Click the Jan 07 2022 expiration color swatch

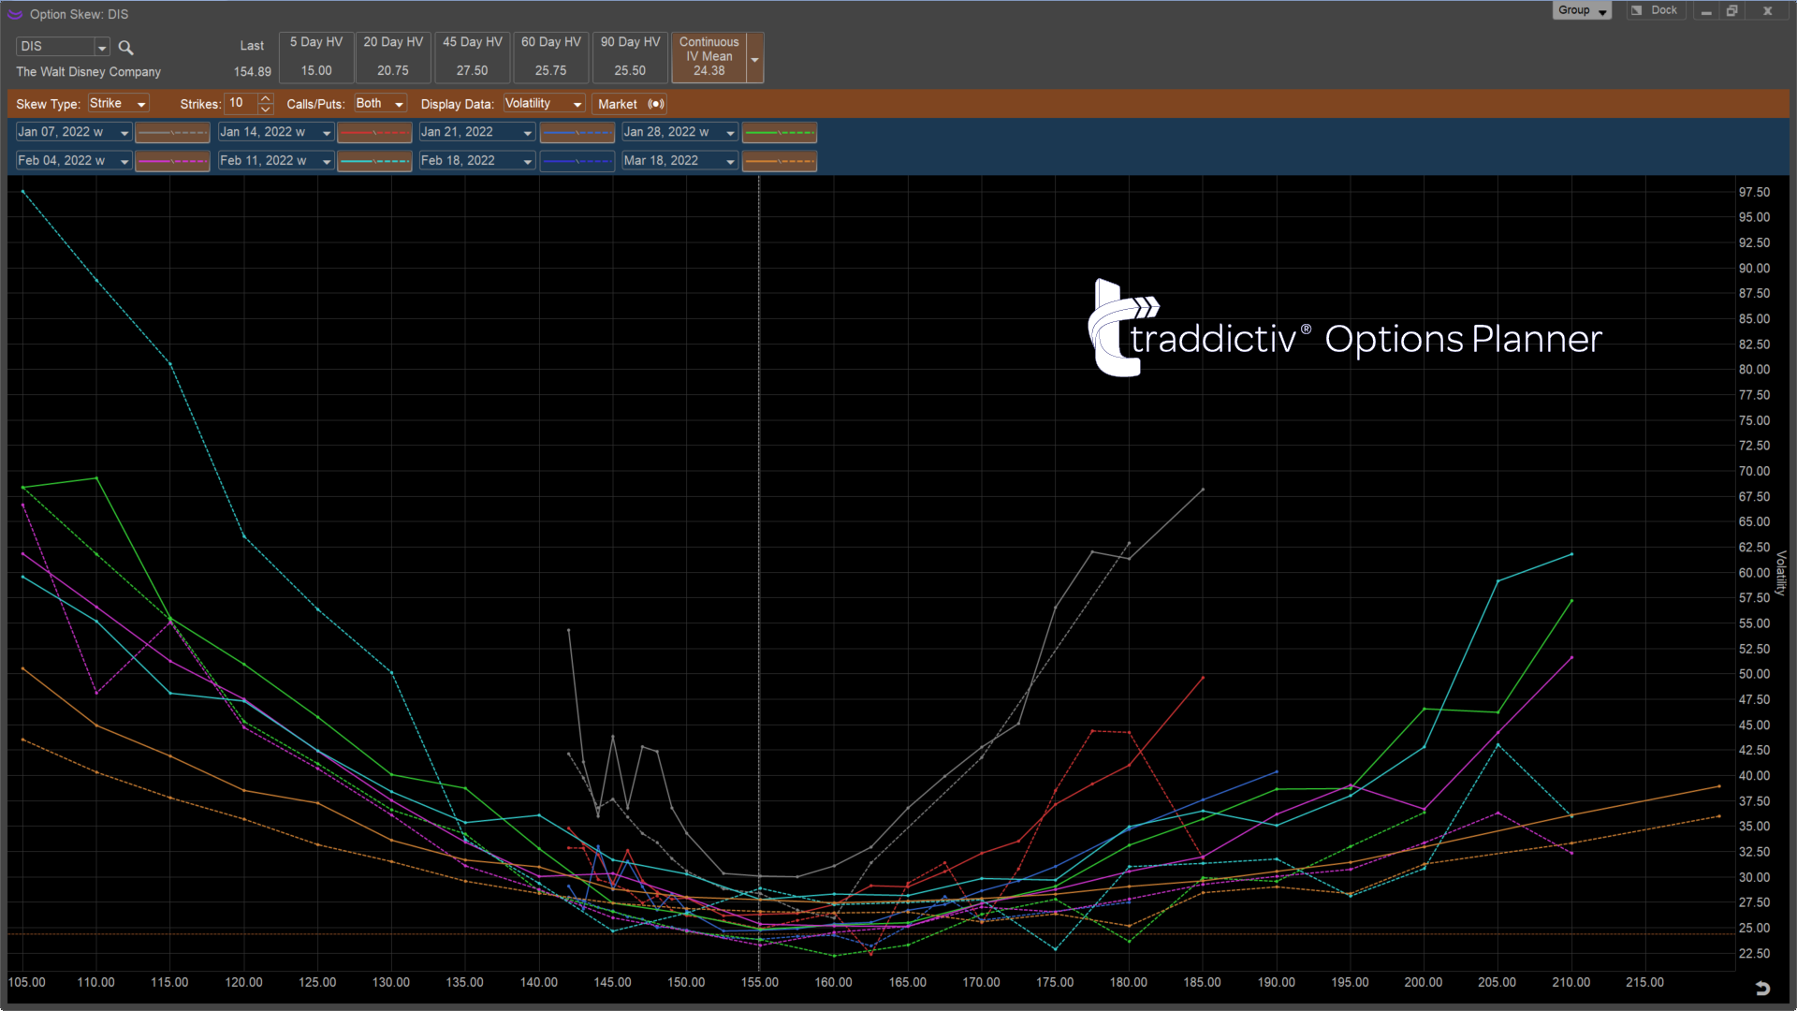click(170, 132)
